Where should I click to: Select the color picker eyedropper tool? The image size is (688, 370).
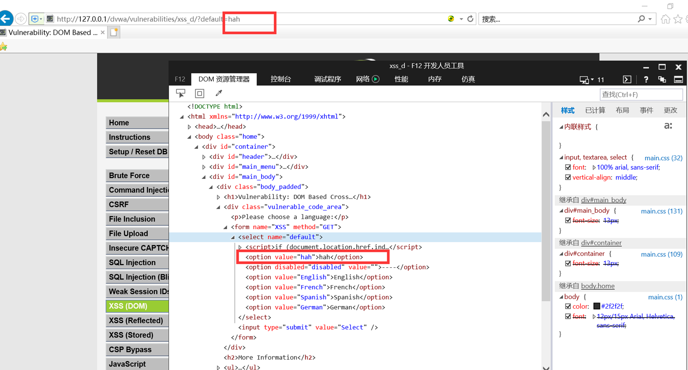(x=219, y=93)
